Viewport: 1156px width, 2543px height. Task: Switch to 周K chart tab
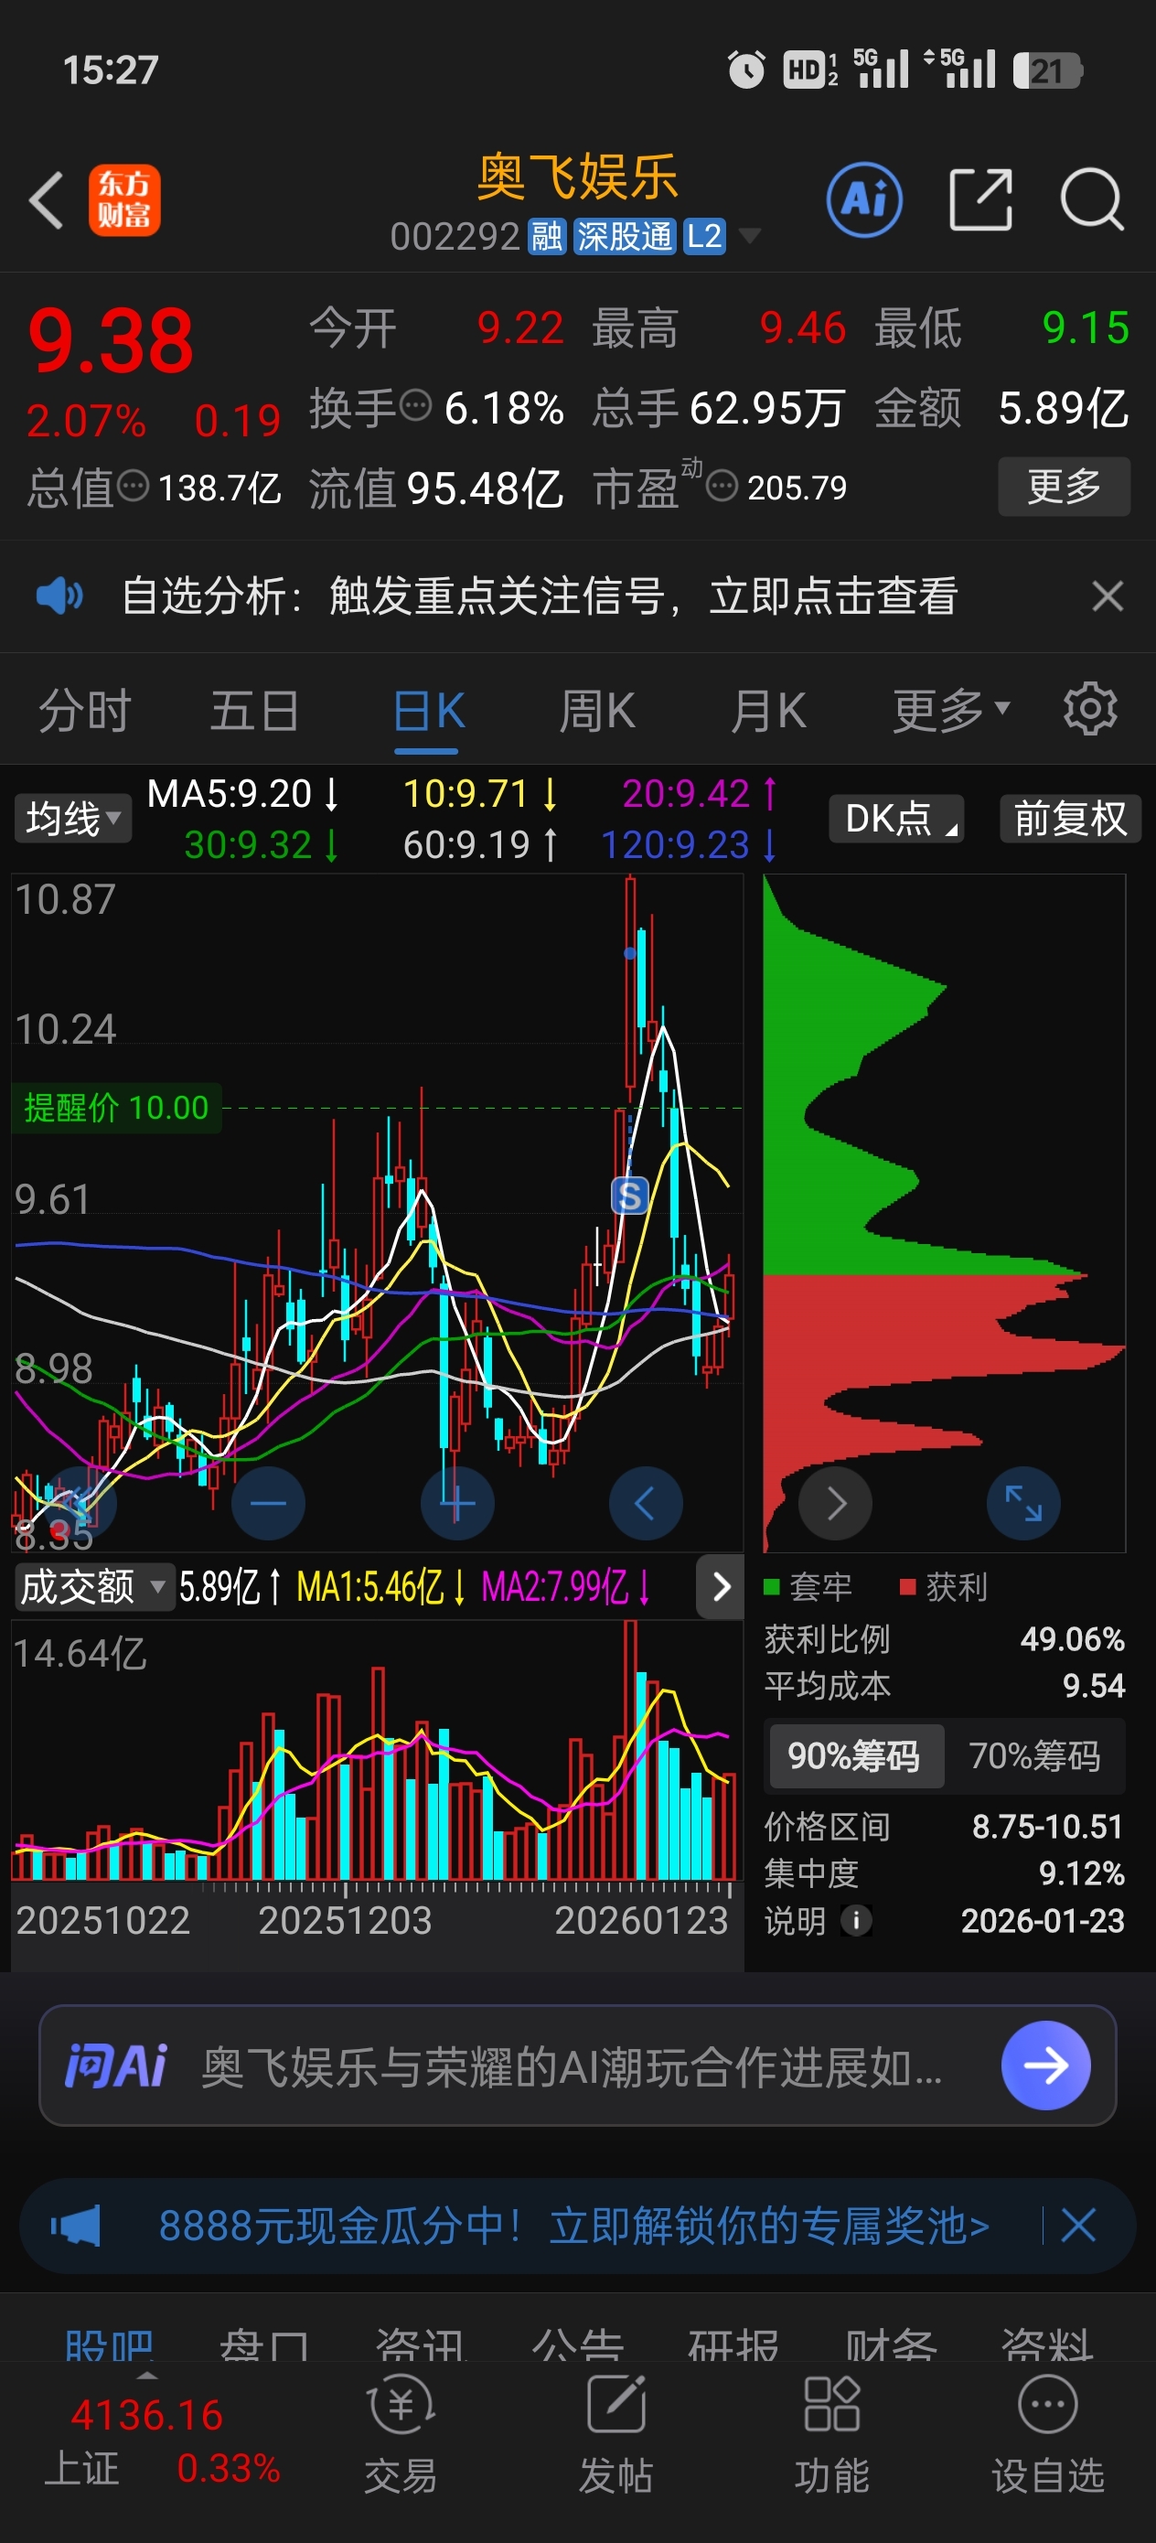click(x=597, y=711)
